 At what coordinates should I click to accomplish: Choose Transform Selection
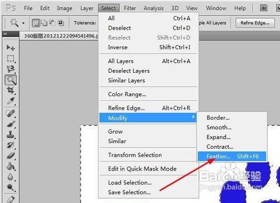click(x=148, y=155)
